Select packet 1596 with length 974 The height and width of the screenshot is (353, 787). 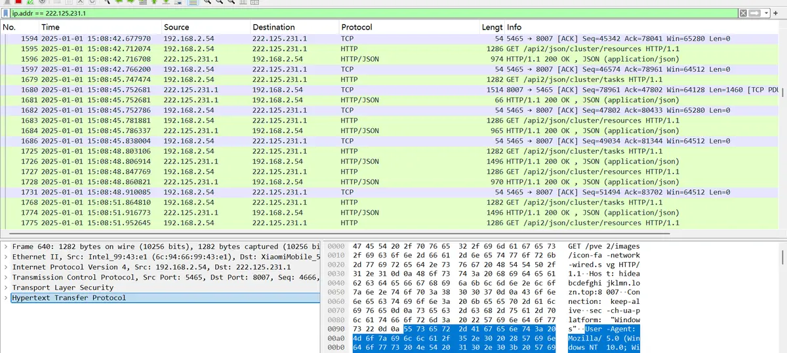pyautogui.click(x=390, y=59)
